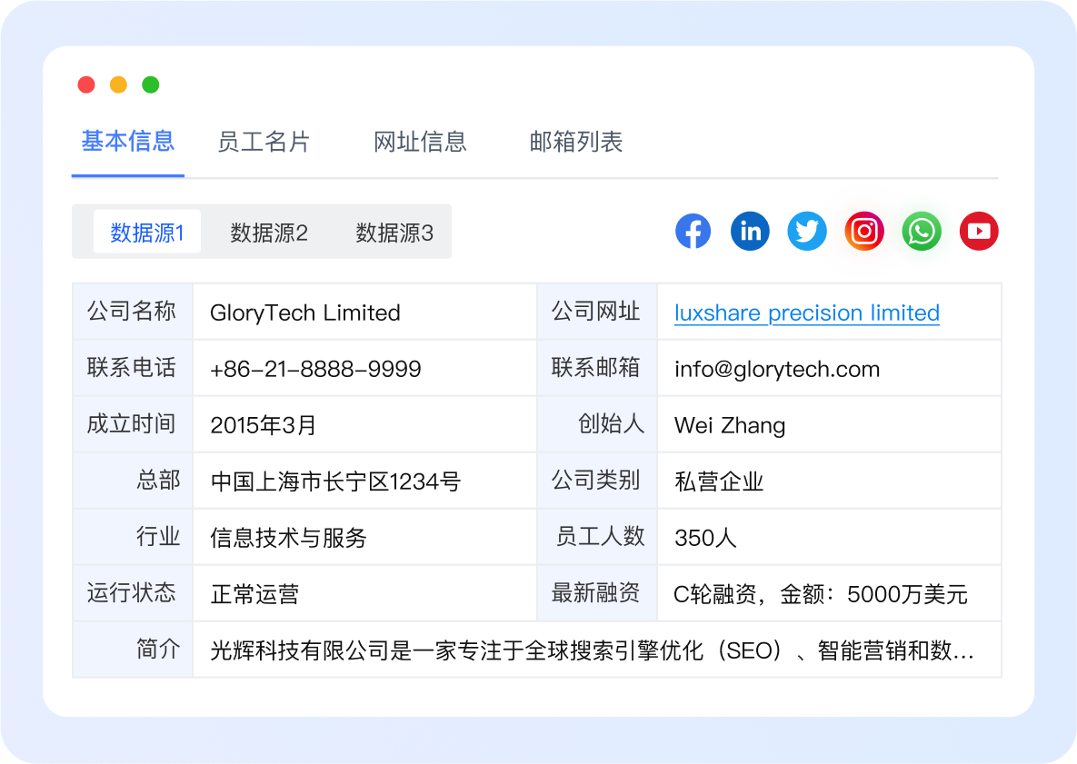This screenshot has height=764, width=1077.
Task: Open the Instagram social icon
Action: pos(864,232)
